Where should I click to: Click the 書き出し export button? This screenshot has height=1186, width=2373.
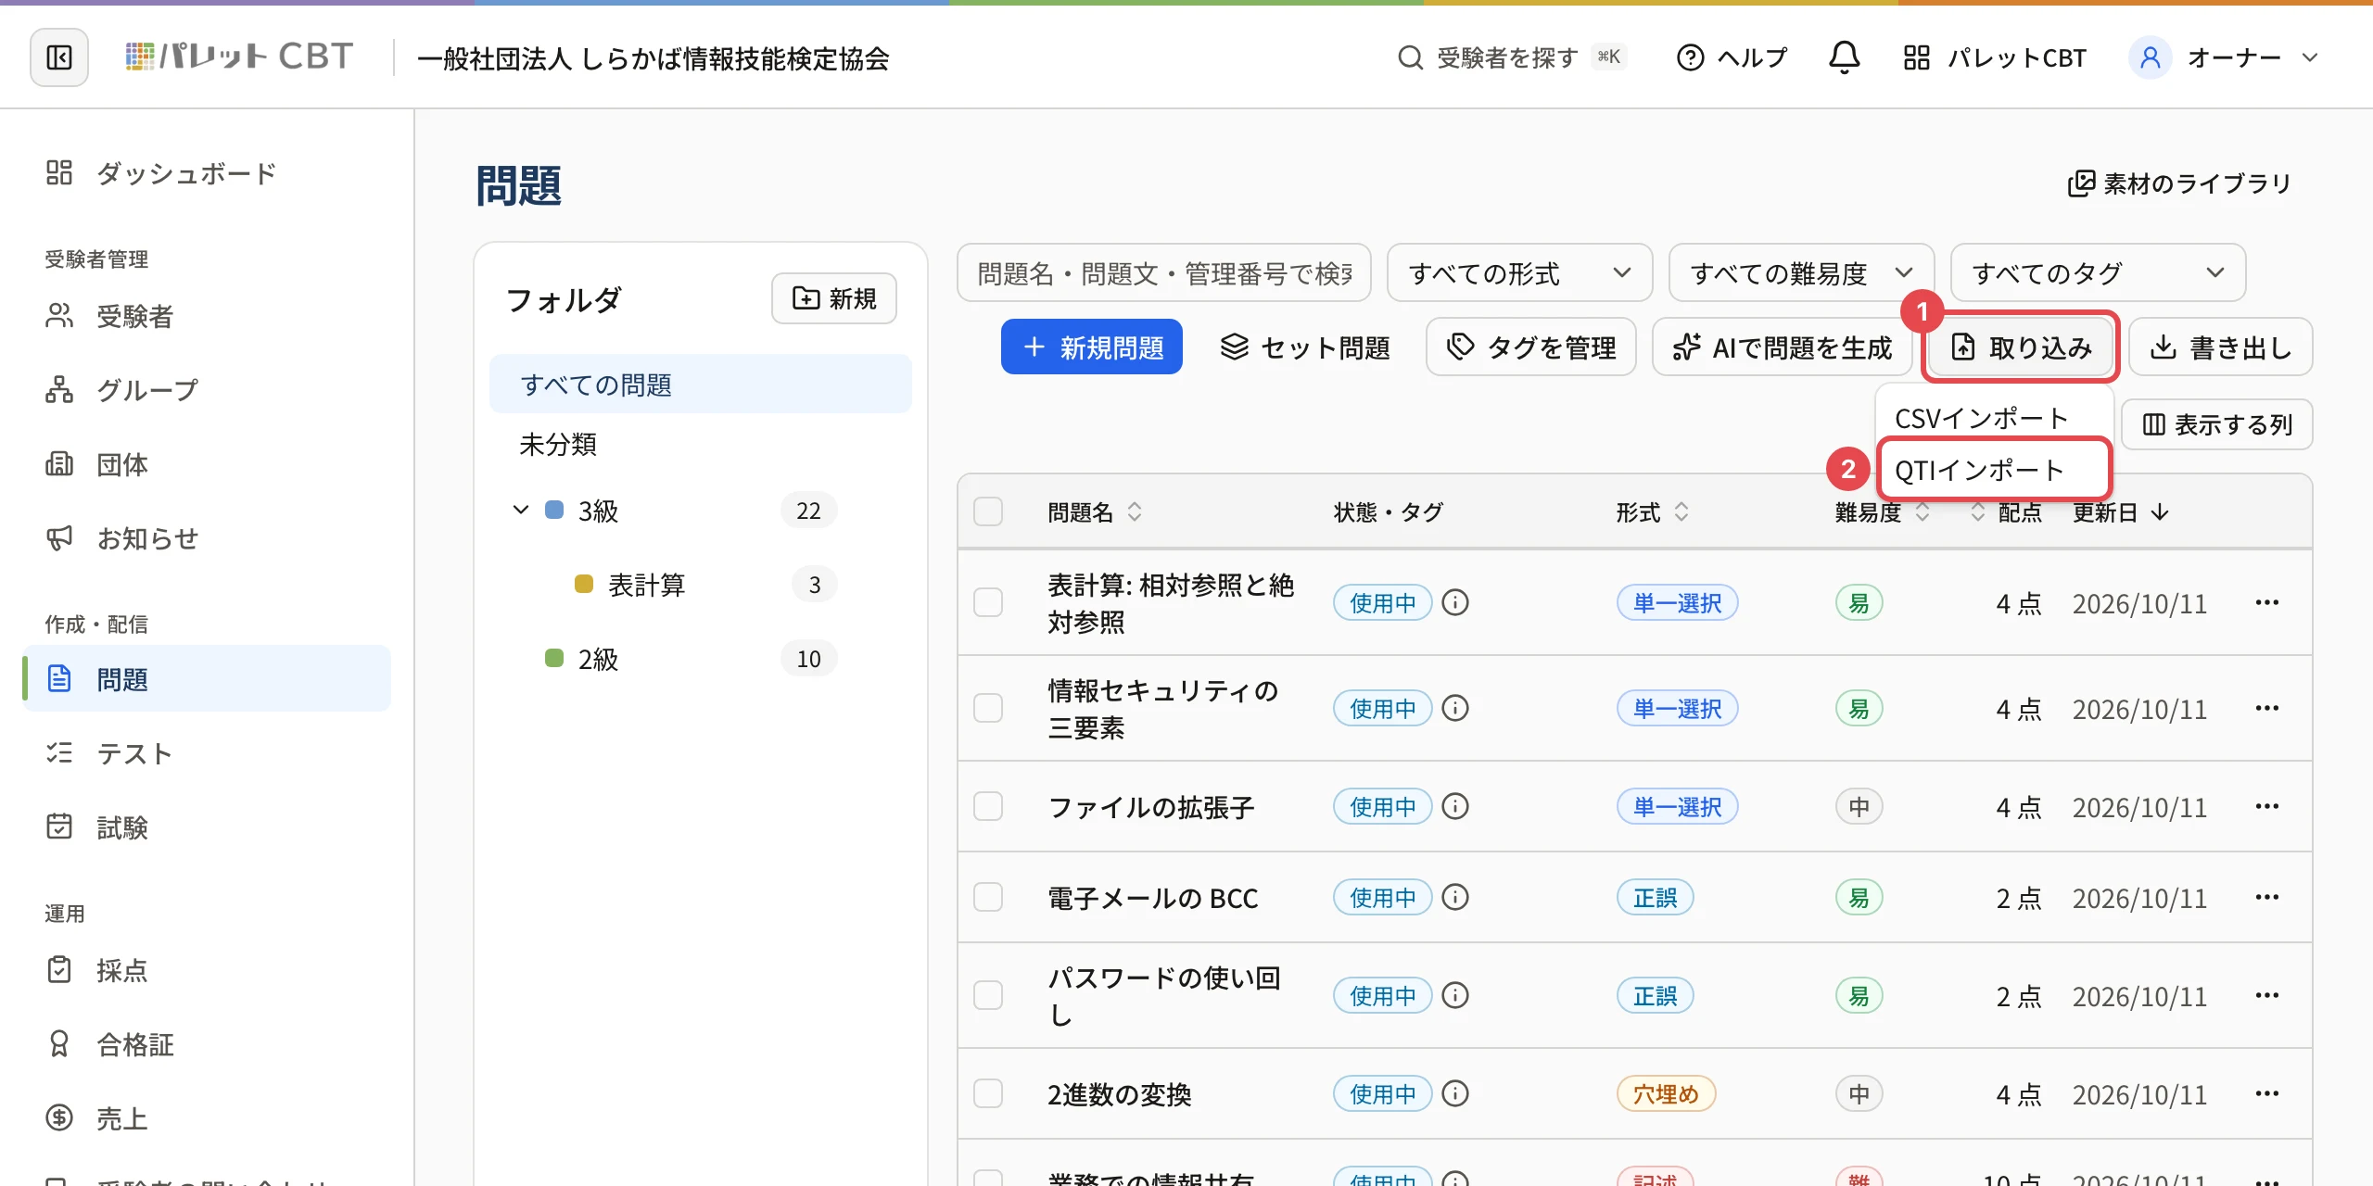tap(2221, 347)
